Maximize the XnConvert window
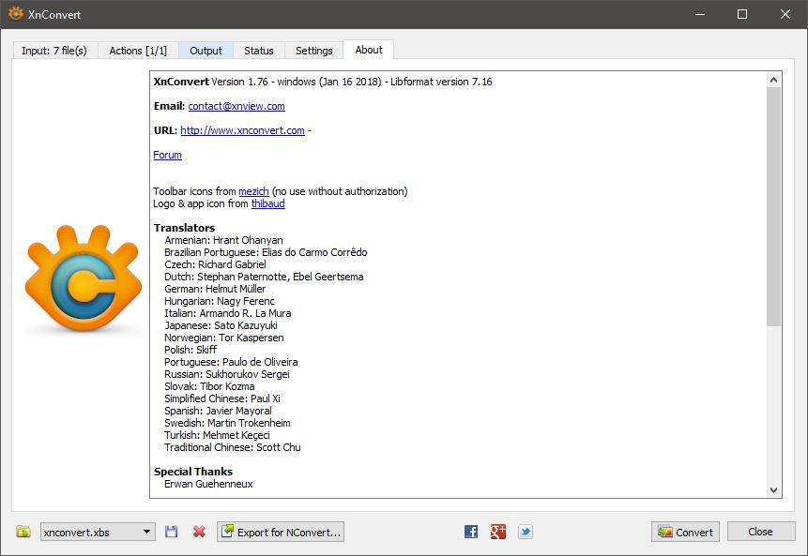The image size is (808, 556). point(742,14)
